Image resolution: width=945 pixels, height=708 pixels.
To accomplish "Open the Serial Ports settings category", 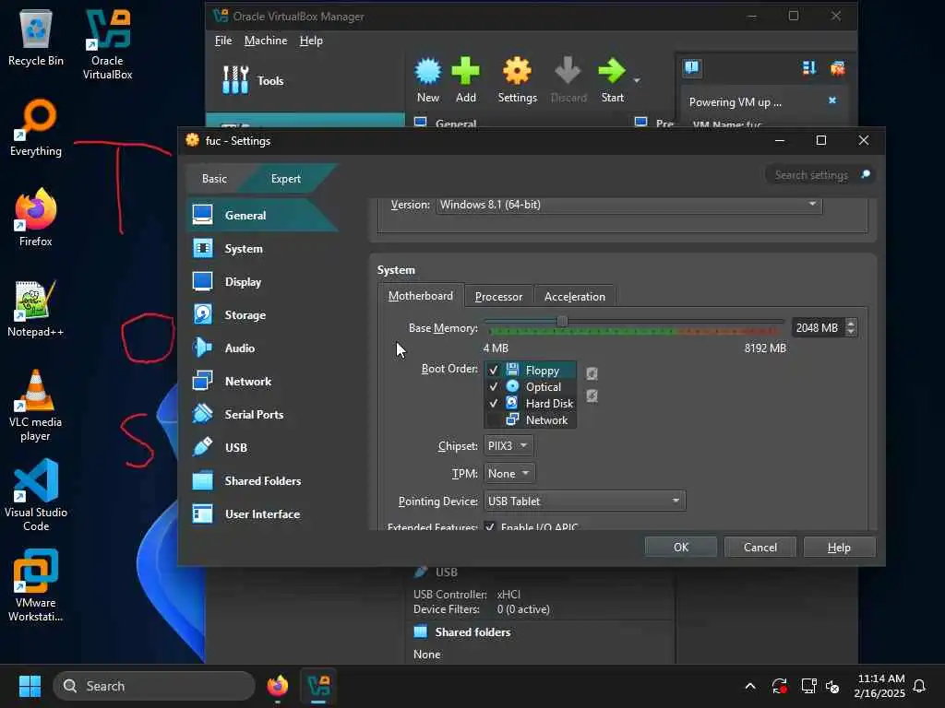I will pyautogui.click(x=260, y=414).
